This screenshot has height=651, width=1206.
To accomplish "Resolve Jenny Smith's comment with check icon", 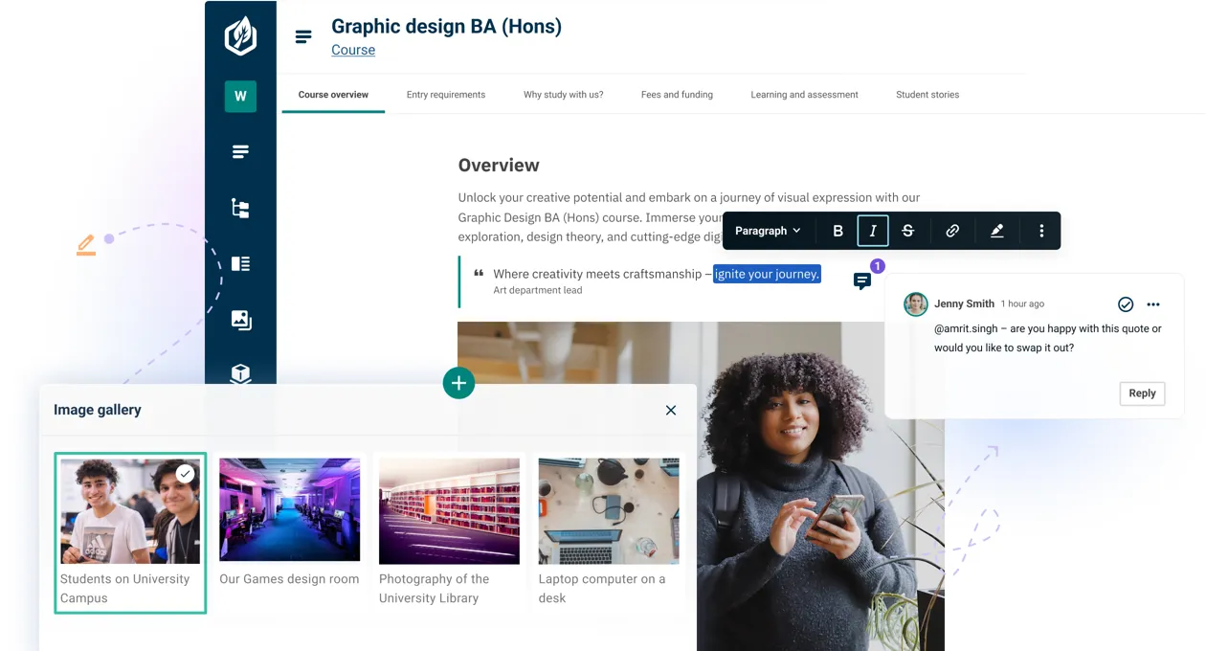I will pyautogui.click(x=1126, y=304).
